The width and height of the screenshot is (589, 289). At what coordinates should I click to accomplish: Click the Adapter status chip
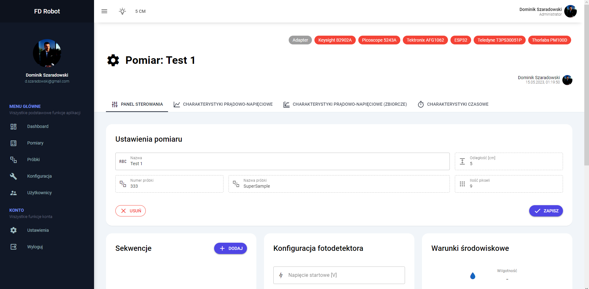(300, 40)
